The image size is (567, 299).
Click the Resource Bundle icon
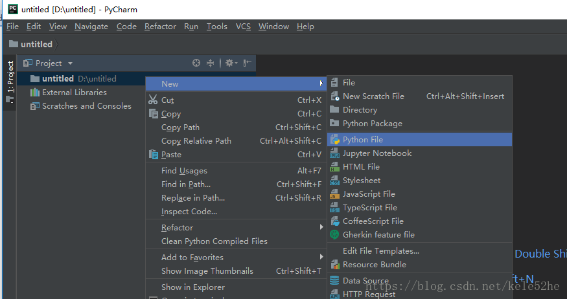click(335, 265)
